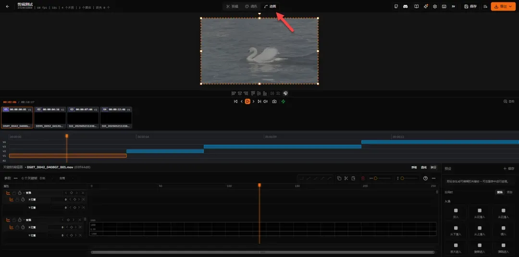Jump to the start of the timeline
Screen dimensions: 519x257
click(x=235, y=102)
